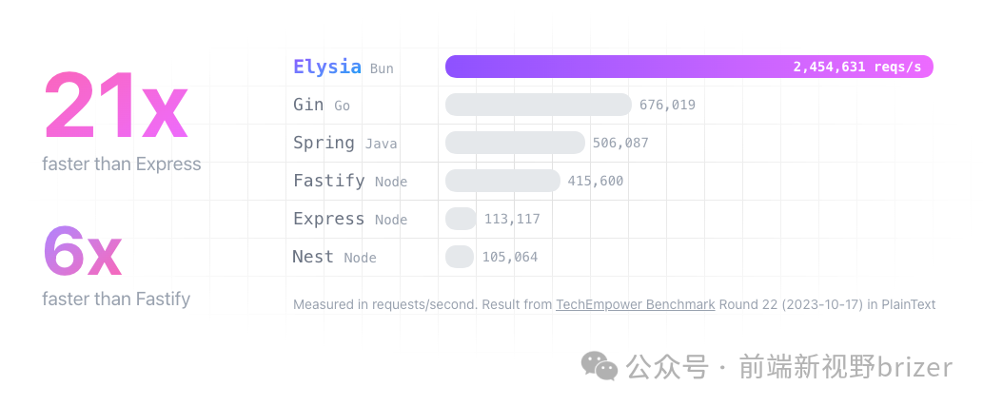Screen dimensions: 983x406
Task: Click the short Express bar
Action: [461, 219]
